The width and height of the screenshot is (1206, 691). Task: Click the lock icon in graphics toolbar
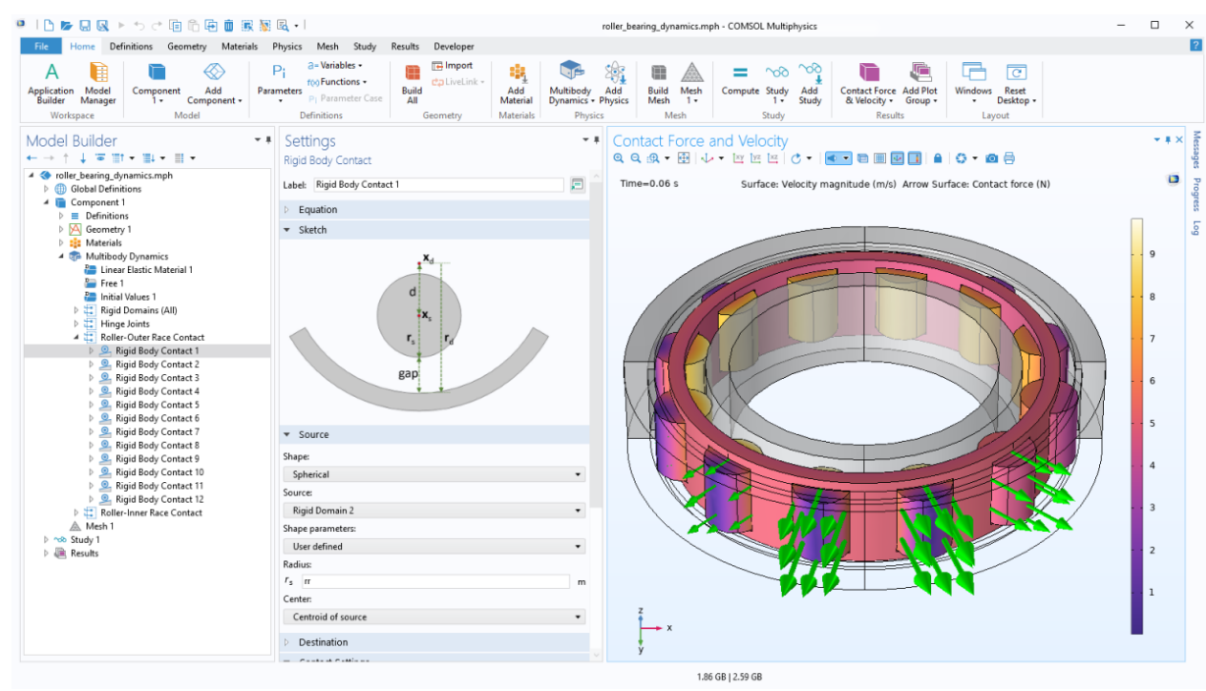tap(938, 158)
